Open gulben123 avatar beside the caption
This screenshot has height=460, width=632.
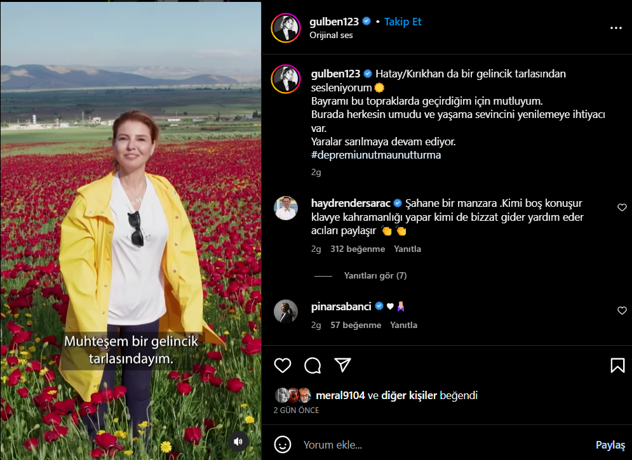tap(286, 79)
